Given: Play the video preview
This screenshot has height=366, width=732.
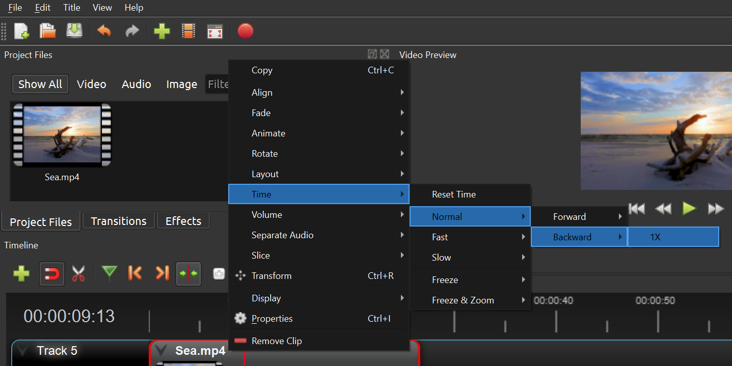Looking at the screenshot, I should click(x=689, y=208).
